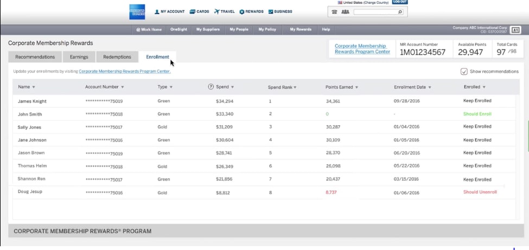
Task: Sort by the Name column arrow
Action: [x=34, y=87]
